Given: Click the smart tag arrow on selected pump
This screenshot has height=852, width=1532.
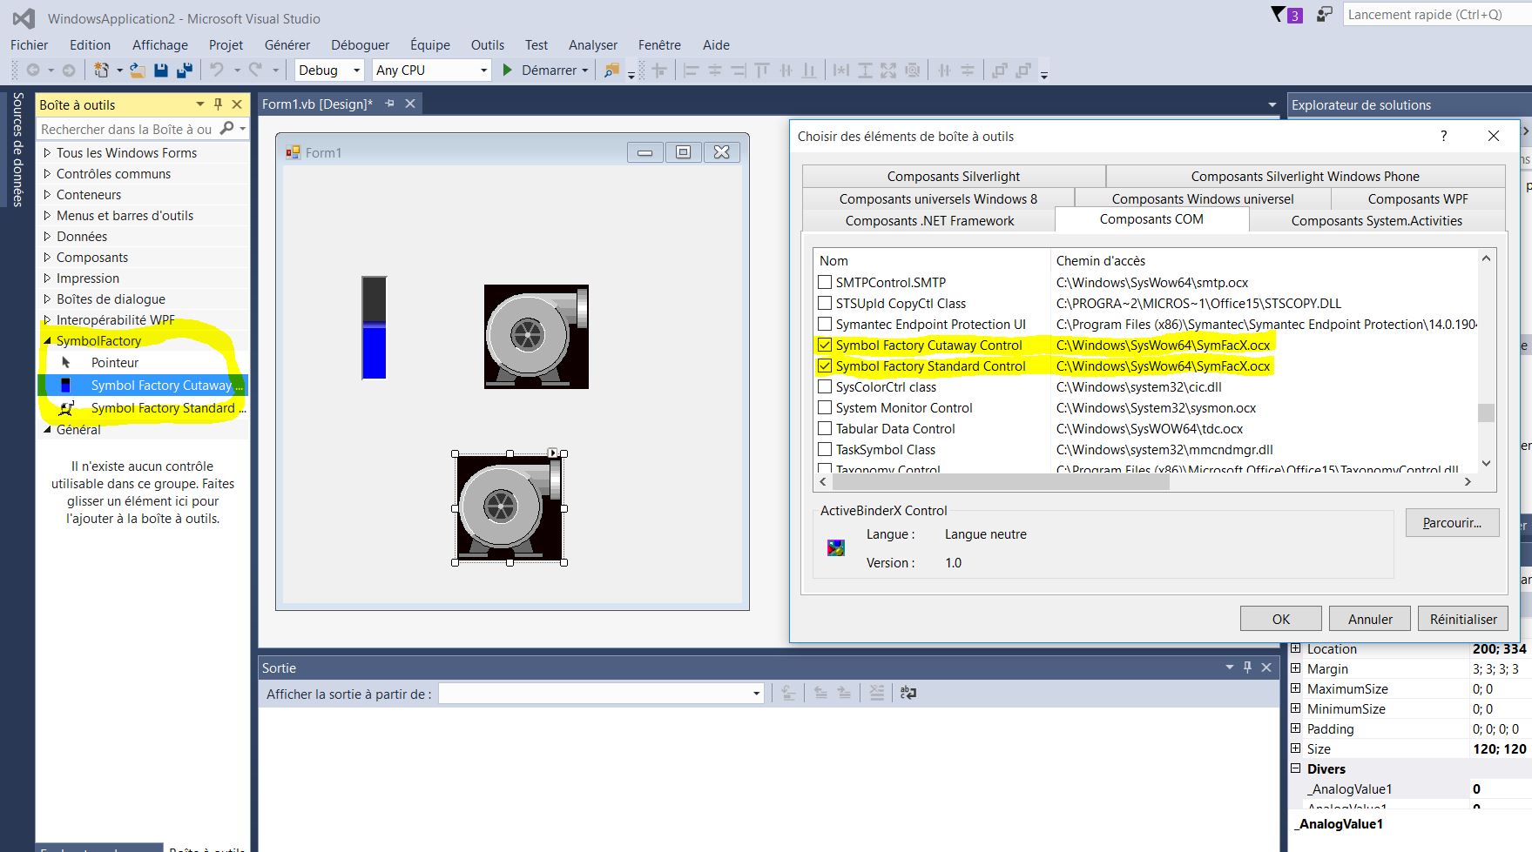Looking at the screenshot, I should 552,453.
